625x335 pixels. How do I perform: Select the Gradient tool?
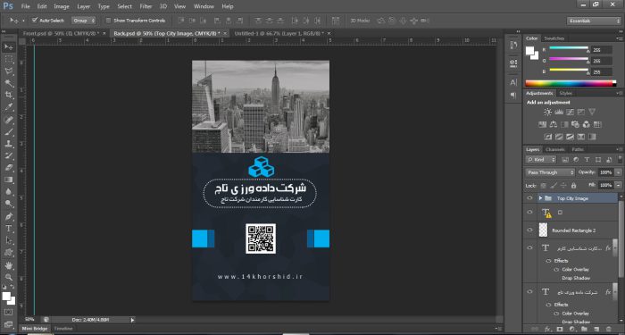point(8,180)
